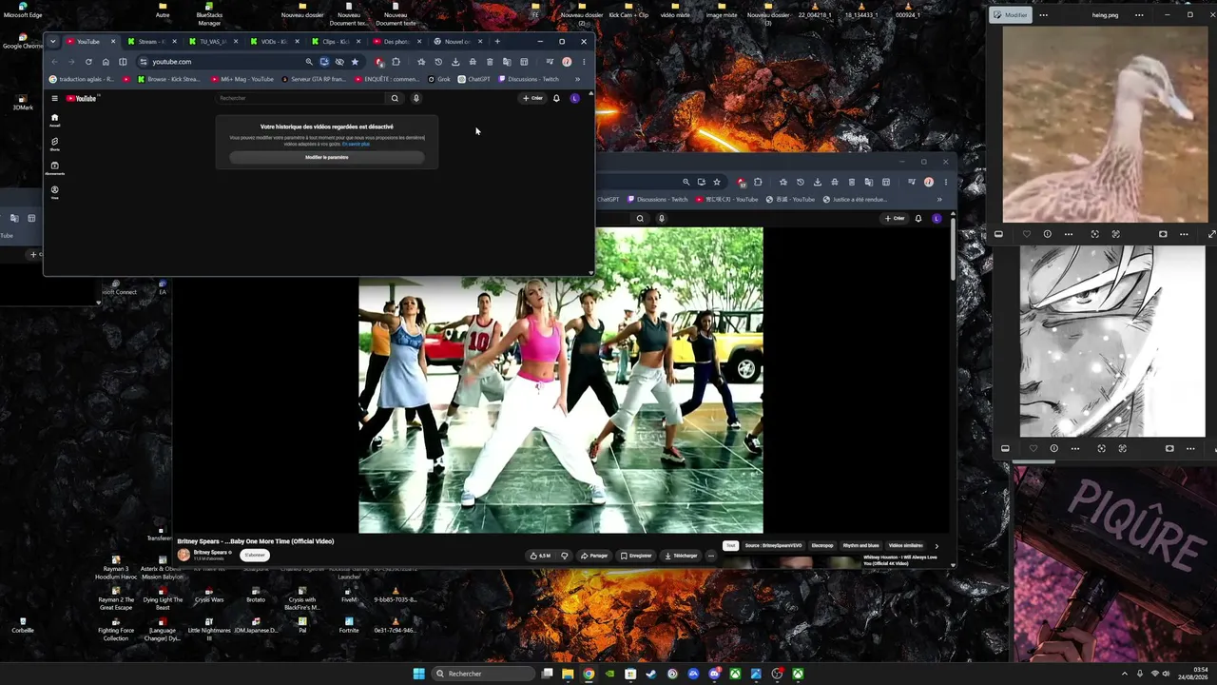This screenshot has width=1217, height=685.
Task: Go to YouTube Accueil in the sidebar
Action: pyautogui.click(x=54, y=120)
